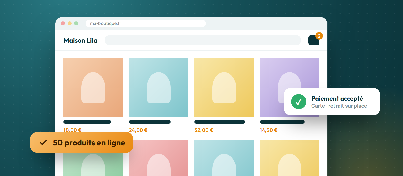
Task: Click the red window dot
Action: pos(63,23)
